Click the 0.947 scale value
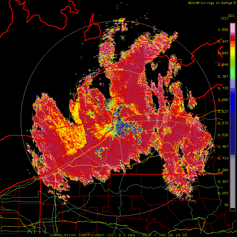Image resolution: width=237 pixels, height=237 pixels. (223, 41)
